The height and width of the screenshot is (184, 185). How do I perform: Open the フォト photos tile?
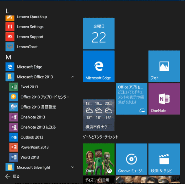[x=164, y=66]
